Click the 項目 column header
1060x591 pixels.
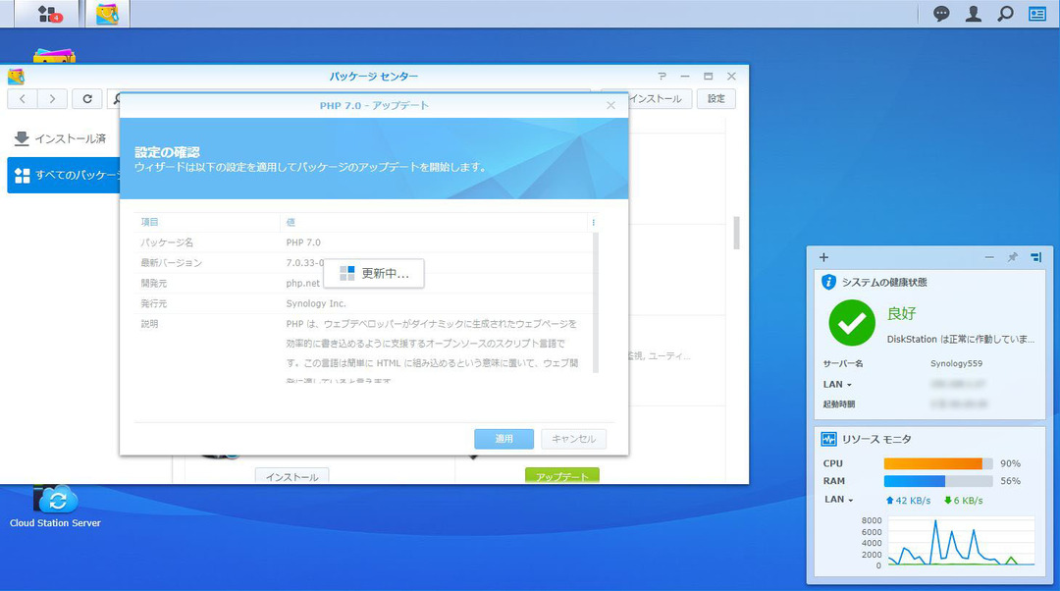[149, 222]
